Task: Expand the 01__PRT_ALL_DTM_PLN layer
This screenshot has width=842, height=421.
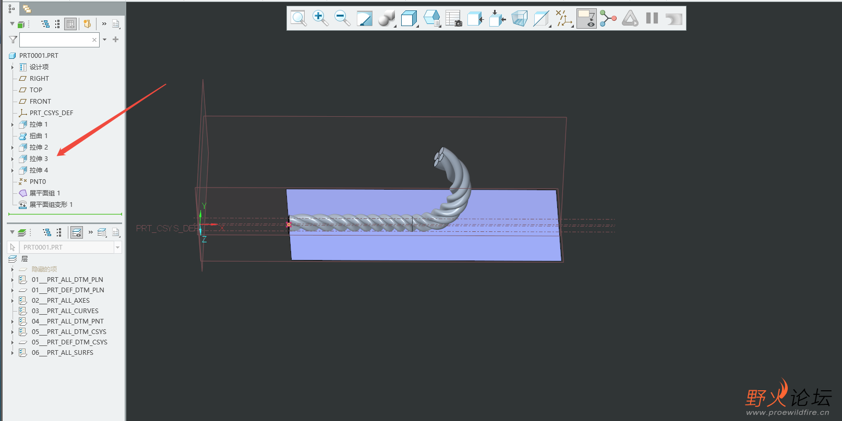Action: pos(13,280)
